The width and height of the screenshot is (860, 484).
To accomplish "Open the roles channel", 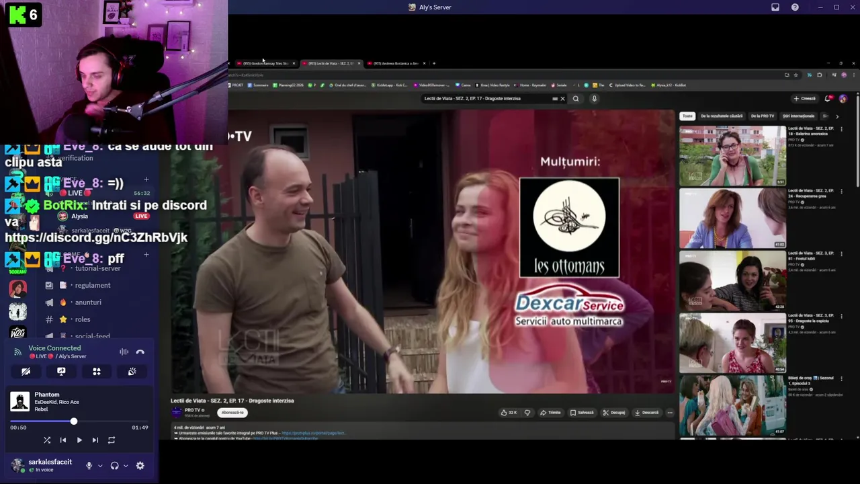I will (82, 319).
